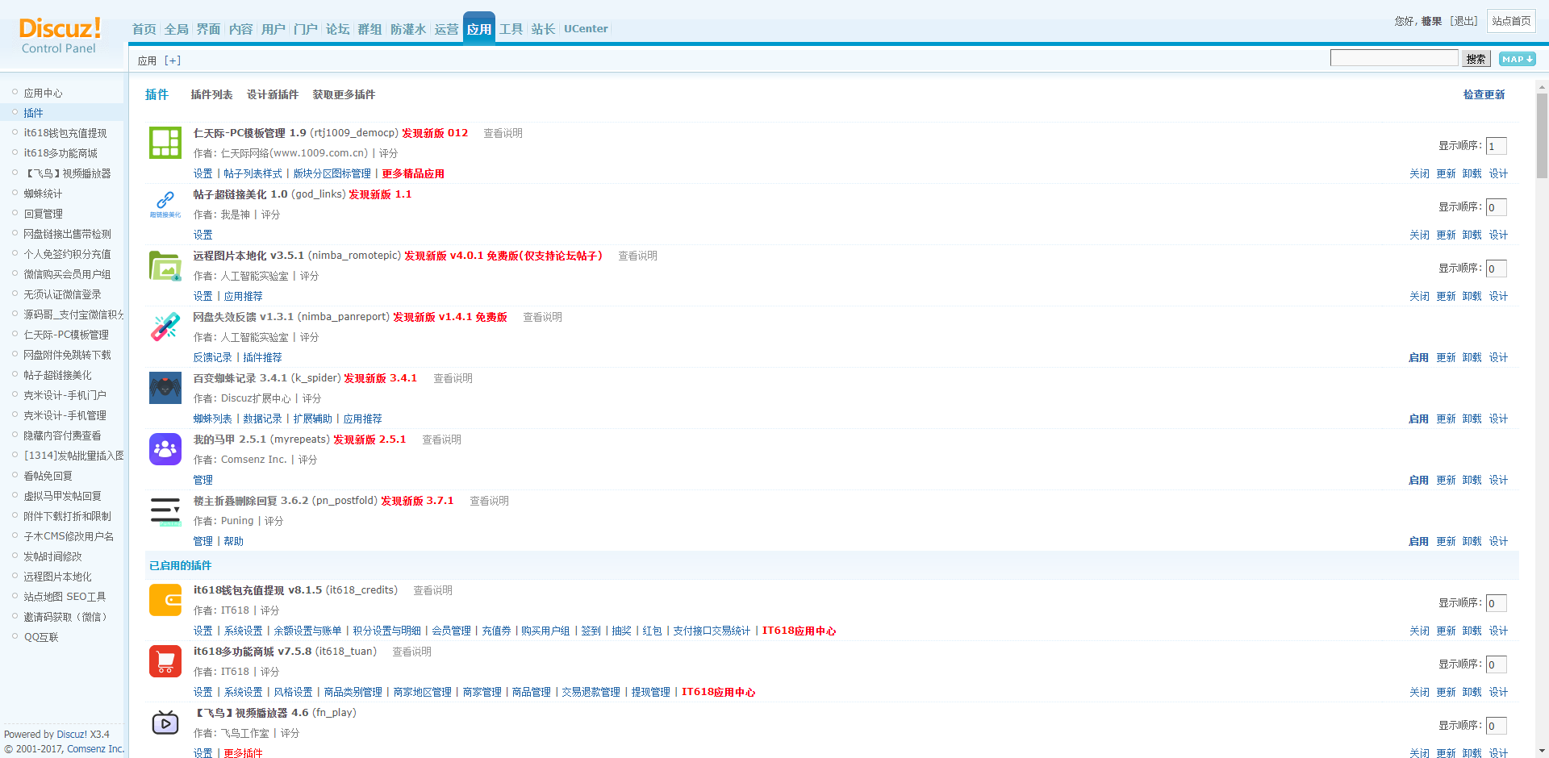This screenshot has height=758, width=1549.
Task: Open 商家管理 link of it618多功能商城
Action: click(482, 692)
